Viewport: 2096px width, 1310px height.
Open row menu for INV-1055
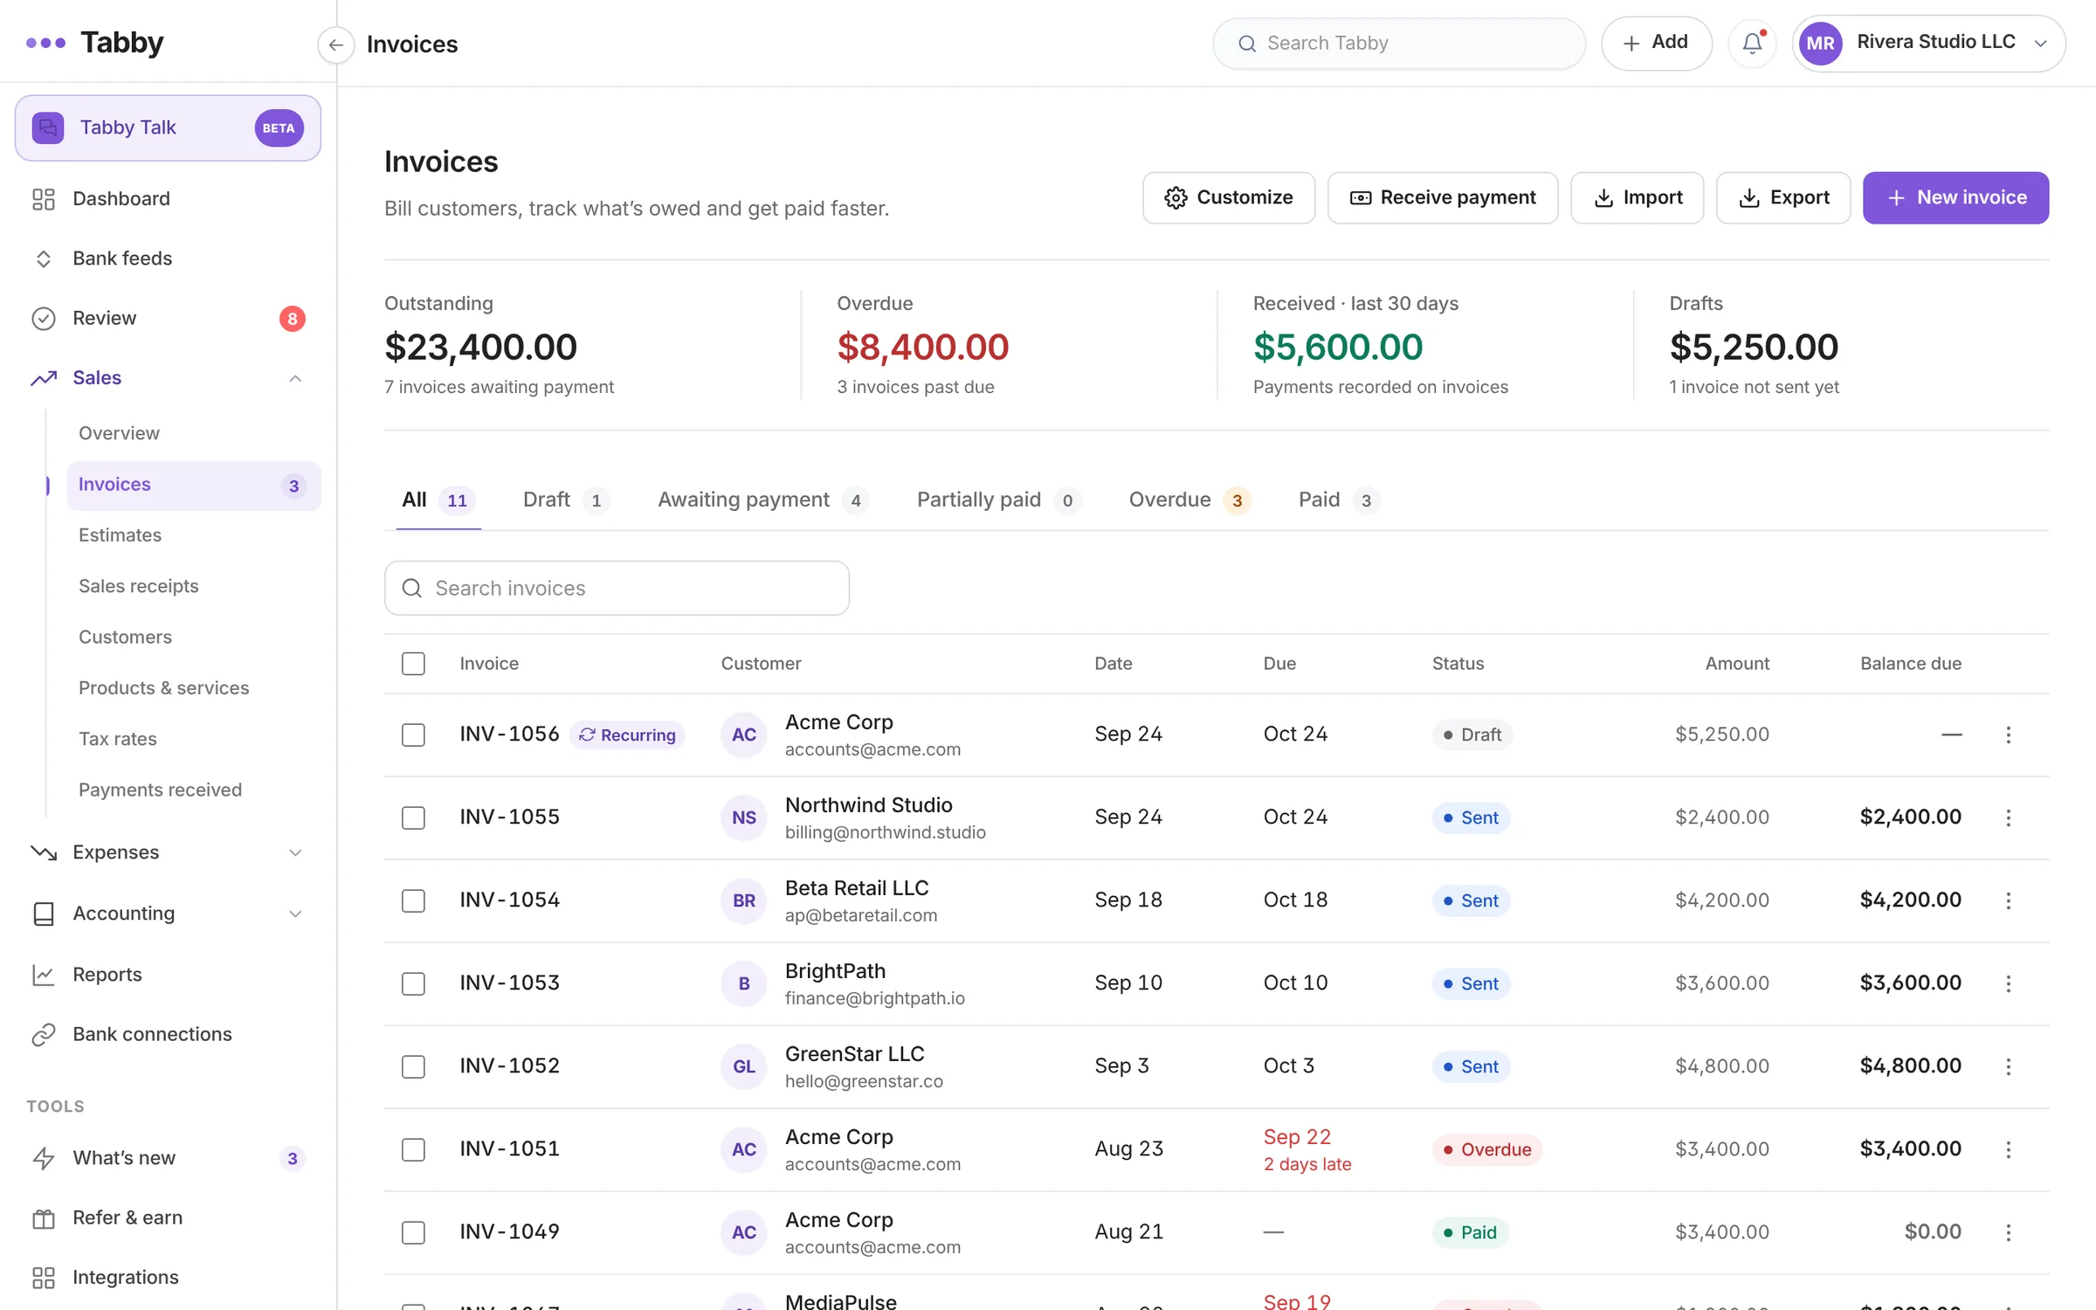click(2008, 817)
